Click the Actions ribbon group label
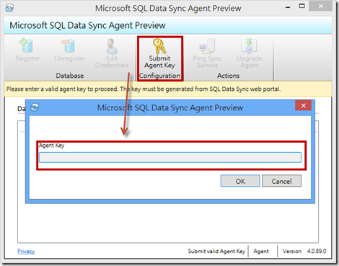Viewport: 339px width, 266px height. pos(229,76)
